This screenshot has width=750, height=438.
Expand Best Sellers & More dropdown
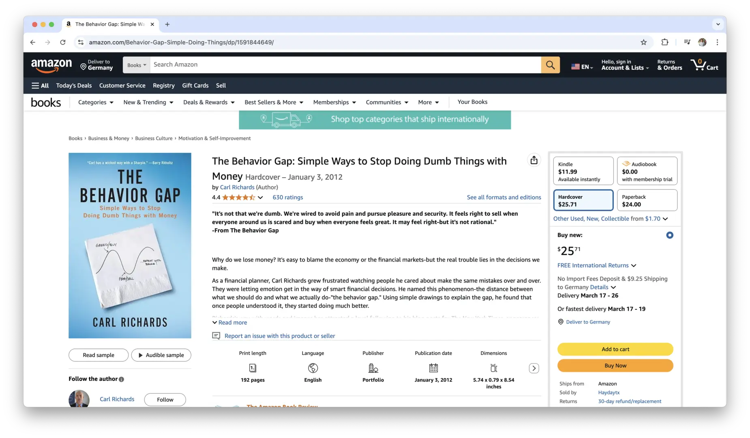[x=274, y=102]
